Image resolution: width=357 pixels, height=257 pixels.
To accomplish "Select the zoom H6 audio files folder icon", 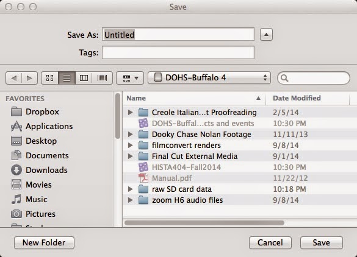I will [143, 200].
